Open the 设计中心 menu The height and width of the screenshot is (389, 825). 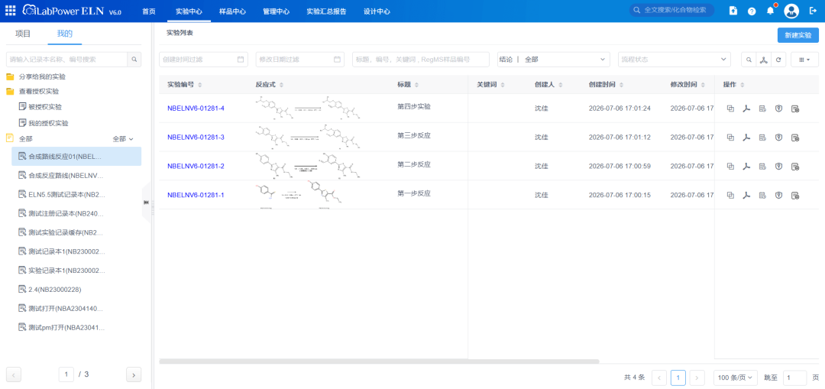click(x=377, y=11)
